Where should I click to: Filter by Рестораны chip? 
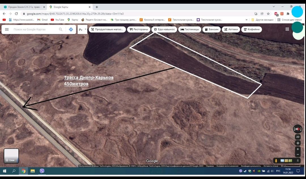point(139,29)
